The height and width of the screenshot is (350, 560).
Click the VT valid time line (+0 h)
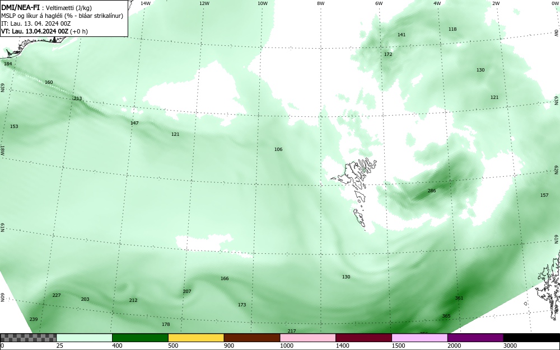(x=45, y=31)
